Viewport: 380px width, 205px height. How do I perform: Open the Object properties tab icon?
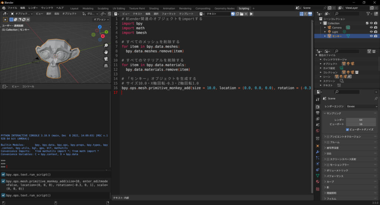pyautogui.click(x=318, y=146)
